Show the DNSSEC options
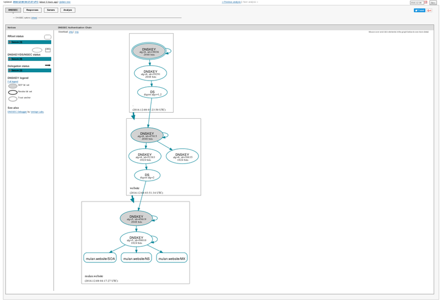Viewport: 441px width, 302px height. 34,18
